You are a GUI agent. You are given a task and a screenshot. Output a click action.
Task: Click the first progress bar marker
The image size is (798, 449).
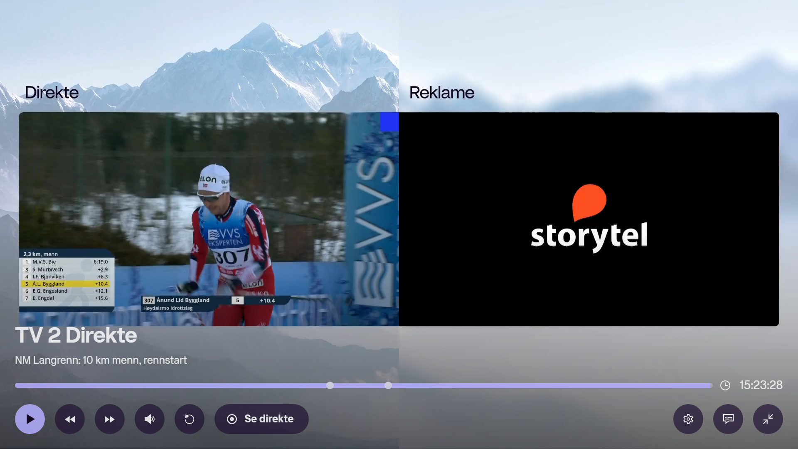point(330,385)
